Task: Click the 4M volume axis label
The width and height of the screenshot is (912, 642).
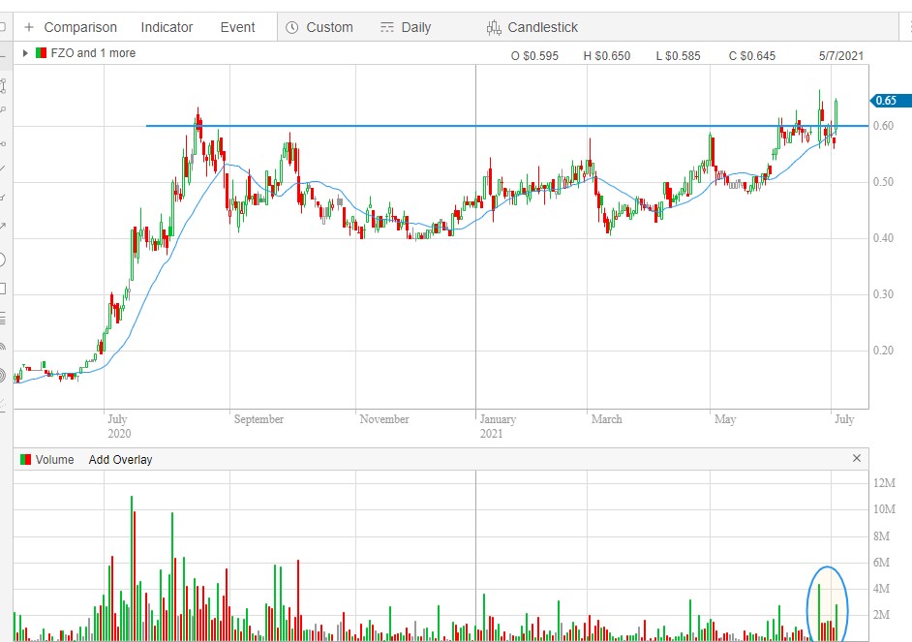Action: click(881, 589)
